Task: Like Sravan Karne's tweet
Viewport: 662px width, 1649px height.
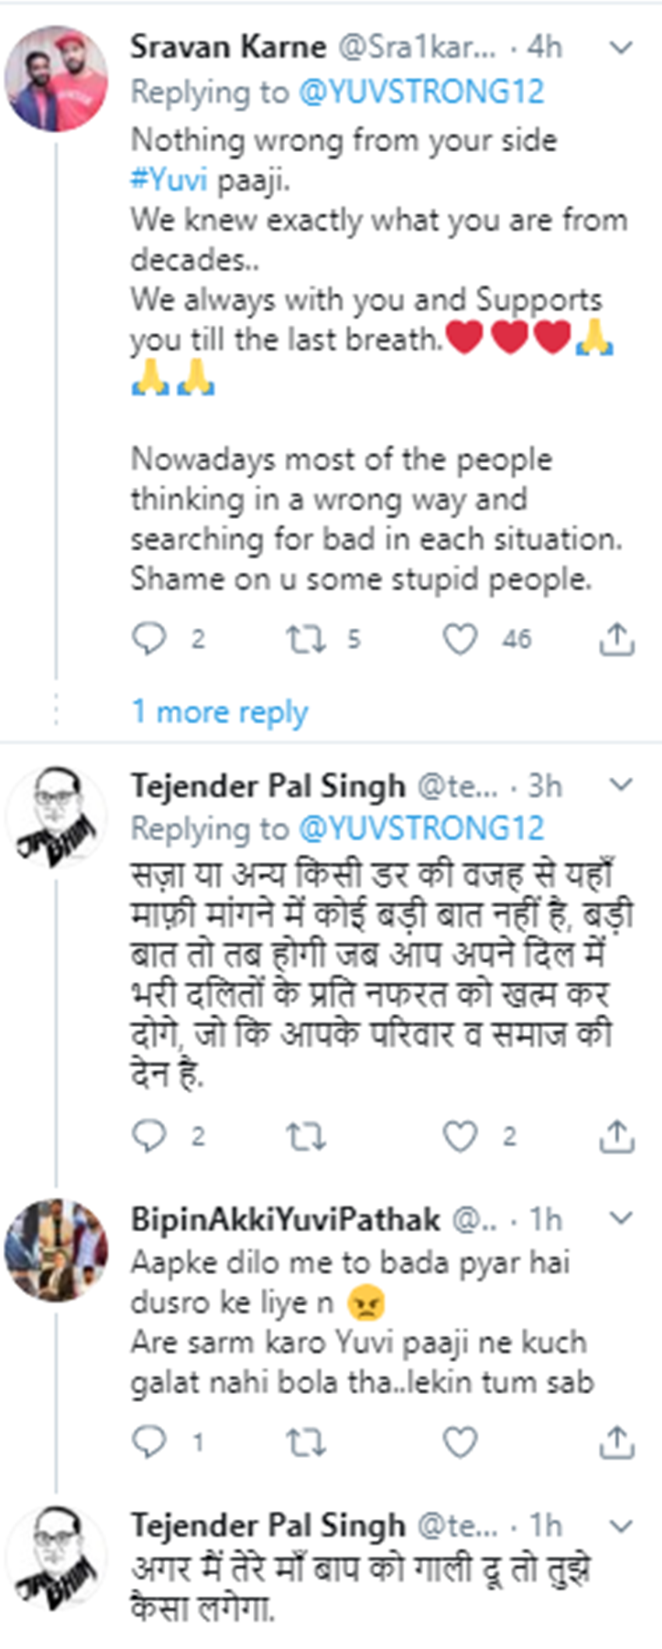Action: (x=460, y=639)
